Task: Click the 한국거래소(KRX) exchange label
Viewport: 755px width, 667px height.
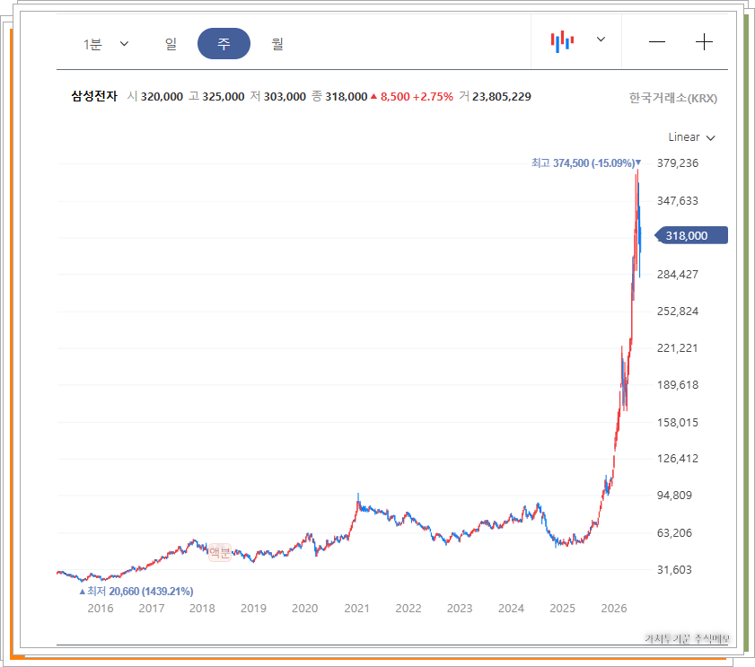Action: tap(673, 98)
